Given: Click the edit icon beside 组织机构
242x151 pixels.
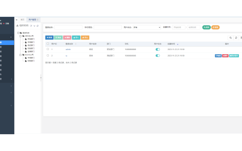Looking at the screenshot, I should [x=31, y=26].
